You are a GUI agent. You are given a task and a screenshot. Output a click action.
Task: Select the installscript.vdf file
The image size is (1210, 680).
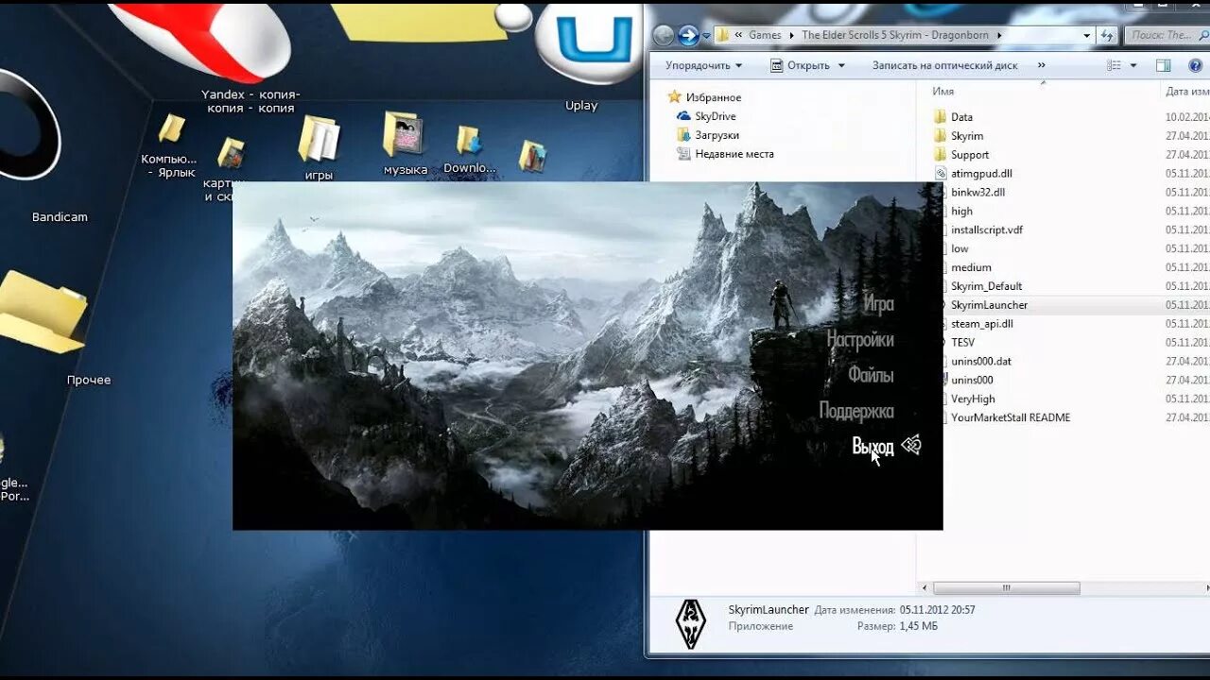987,229
